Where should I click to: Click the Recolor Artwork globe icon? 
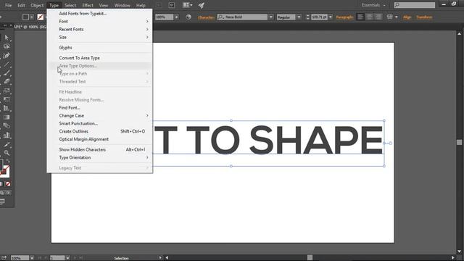click(188, 17)
